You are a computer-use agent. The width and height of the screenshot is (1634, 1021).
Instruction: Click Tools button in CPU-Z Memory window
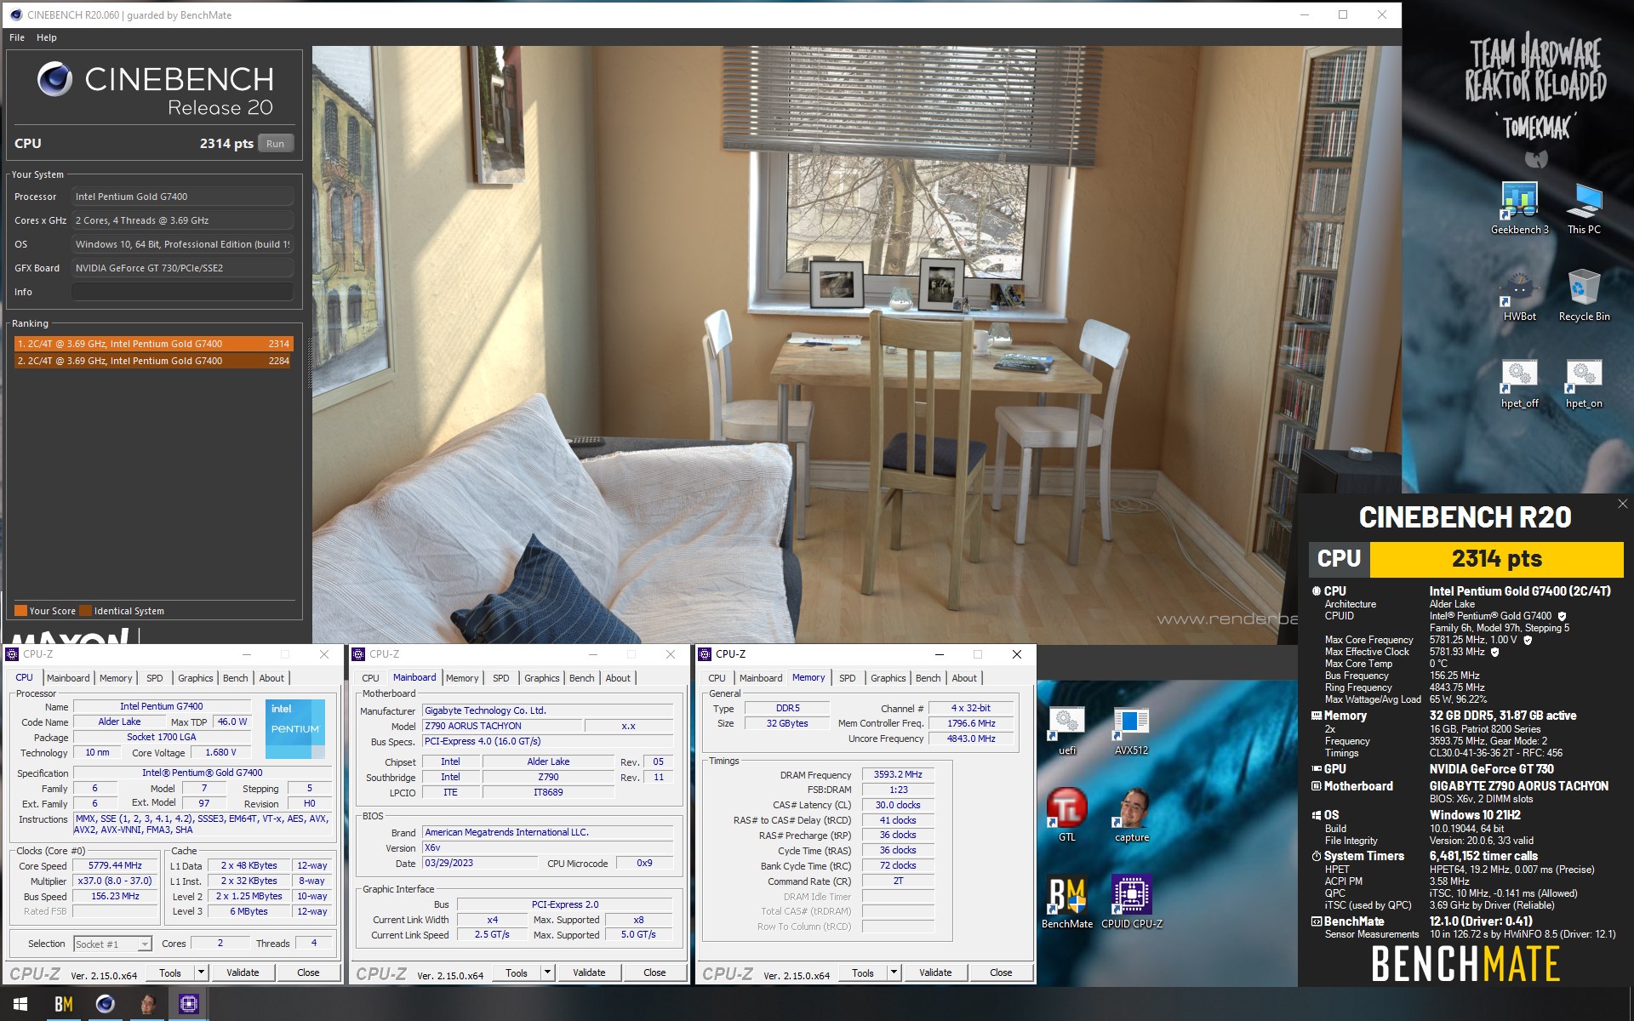pyautogui.click(x=863, y=973)
